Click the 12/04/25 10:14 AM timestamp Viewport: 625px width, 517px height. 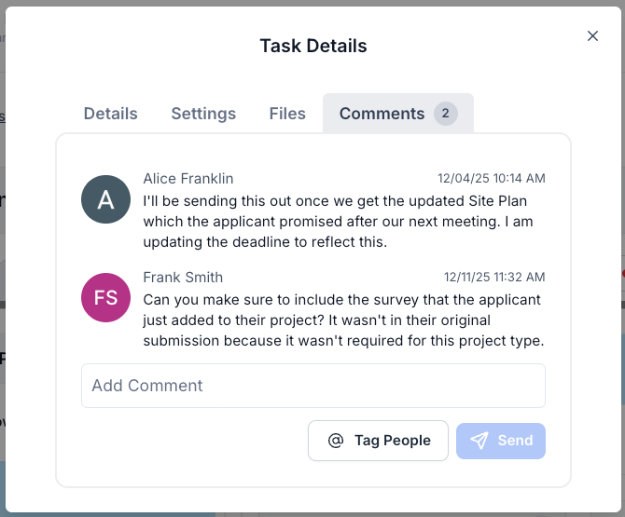coord(492,179)
